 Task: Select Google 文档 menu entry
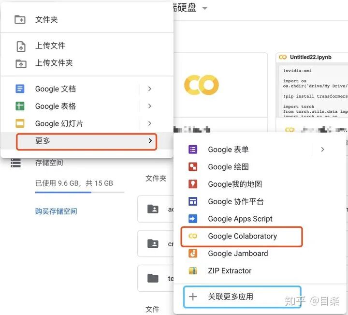pyautogui.click(x=87, y=89)
